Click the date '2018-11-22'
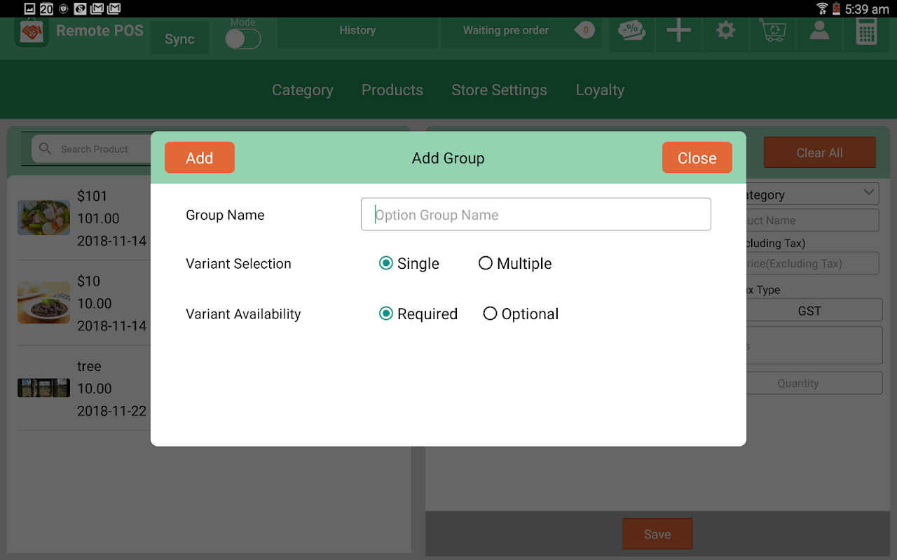897x560 pixels. (x=112, y=411)
